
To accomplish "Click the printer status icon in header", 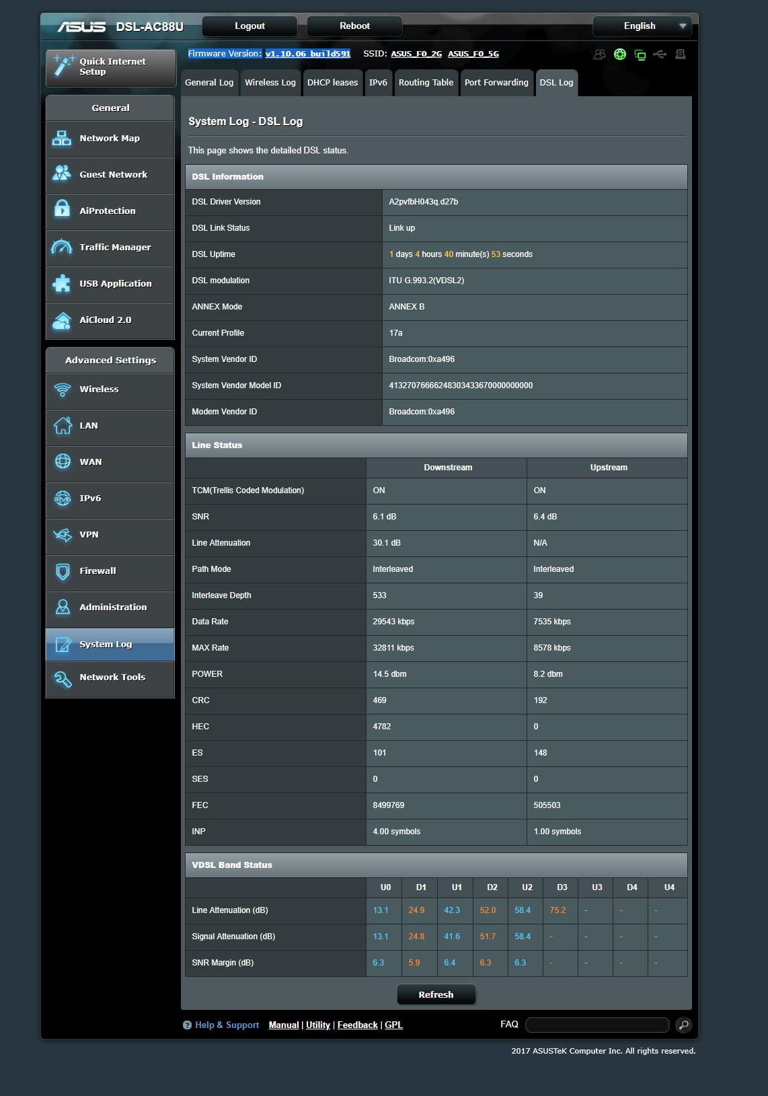I will pyautogui.click(x=681, y=54).
